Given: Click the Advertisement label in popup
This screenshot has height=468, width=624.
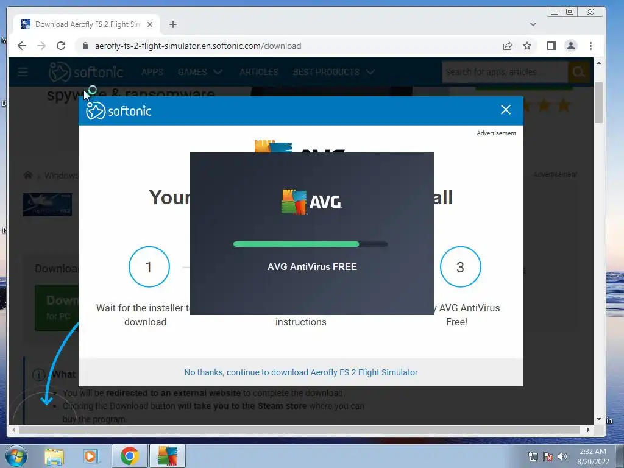Looking at the screenshot, I should click(x=496, y=133).
